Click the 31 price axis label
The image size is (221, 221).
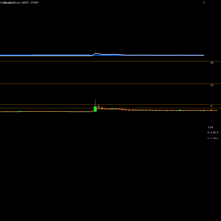[212, 85]
